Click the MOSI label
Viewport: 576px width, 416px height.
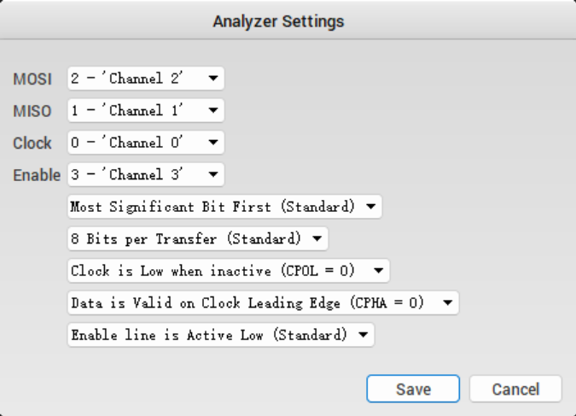click(32, 79)
